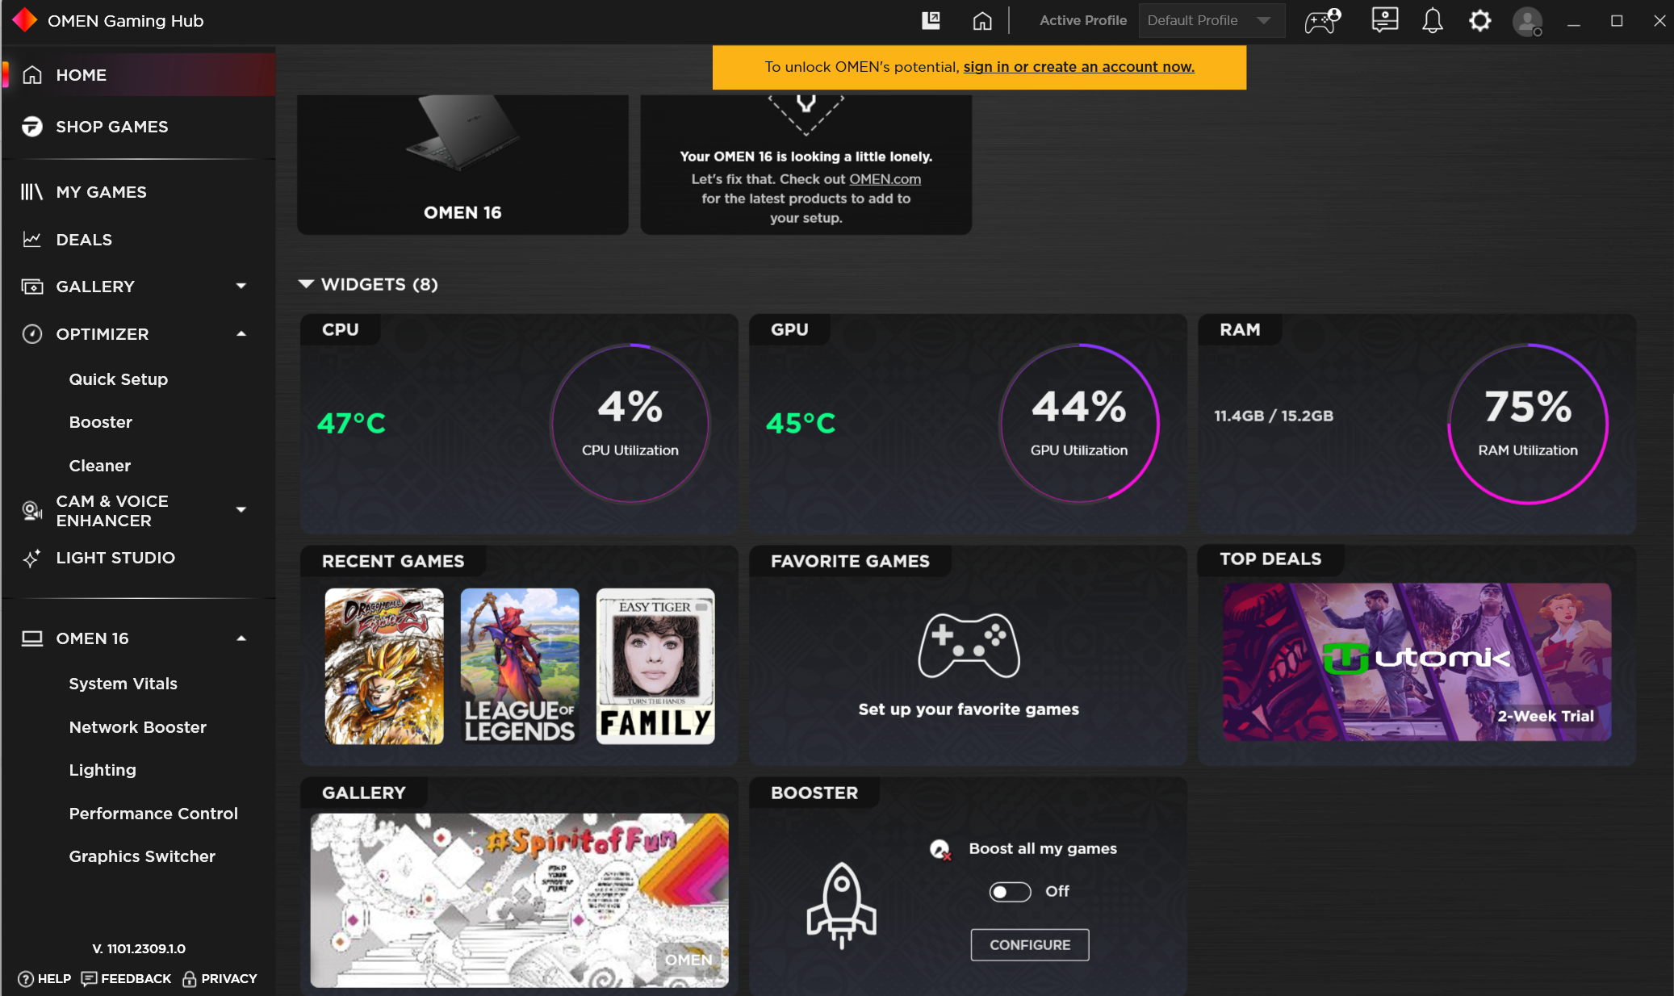Click the 47°C CPU temperature
Screen dimensions: 1674x996
tap(351, 423)
